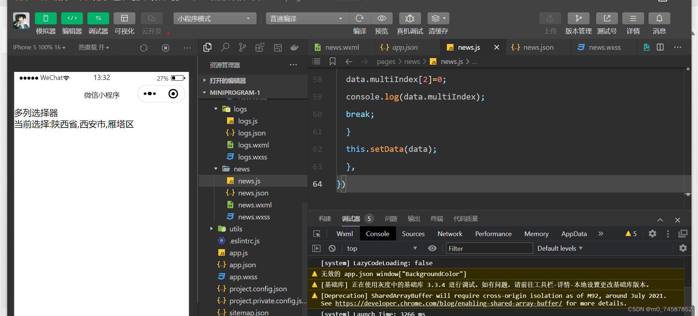Collapse the logs folder

(x=216, y=109)
